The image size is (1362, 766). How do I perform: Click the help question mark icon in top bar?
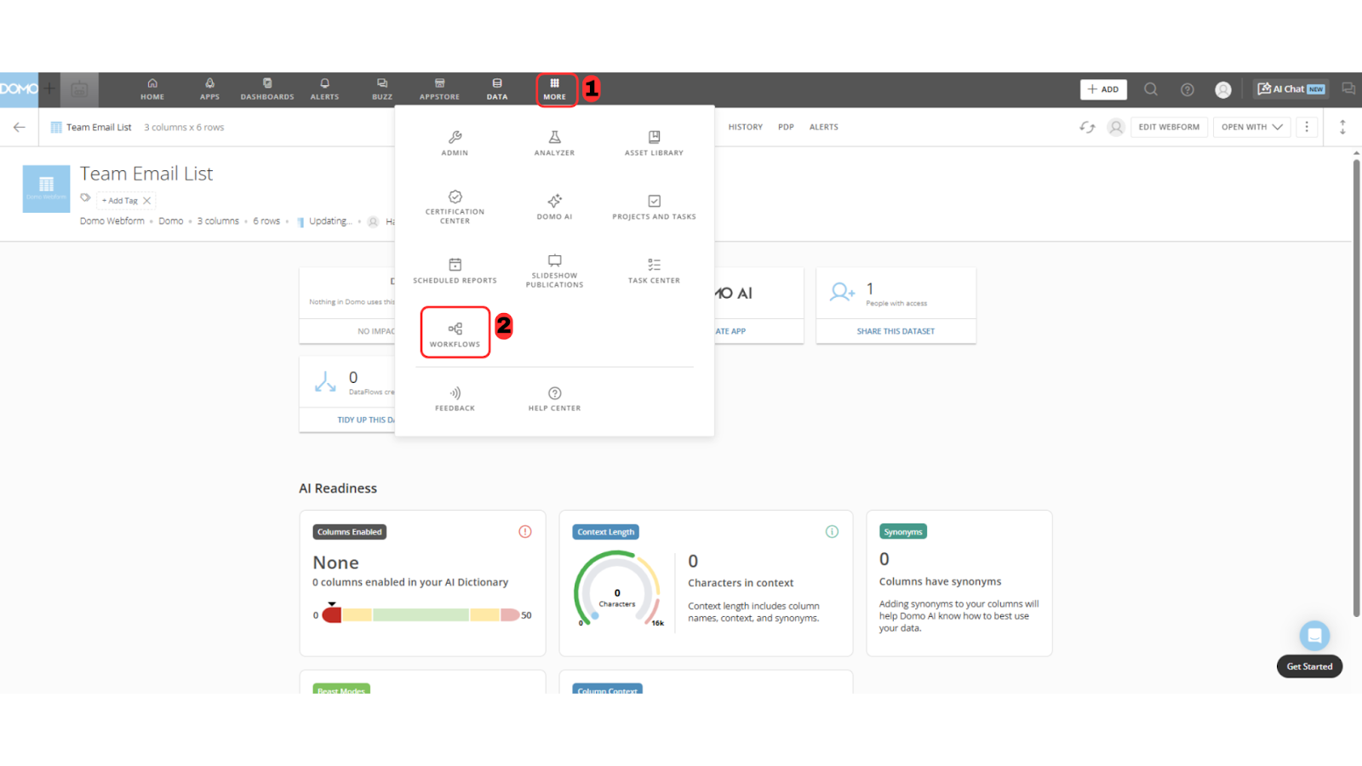click(1187, 89)
